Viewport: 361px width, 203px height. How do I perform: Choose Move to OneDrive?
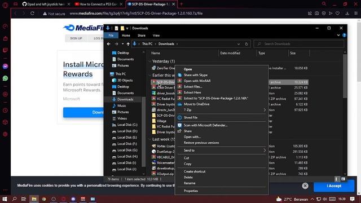(196, 104)
